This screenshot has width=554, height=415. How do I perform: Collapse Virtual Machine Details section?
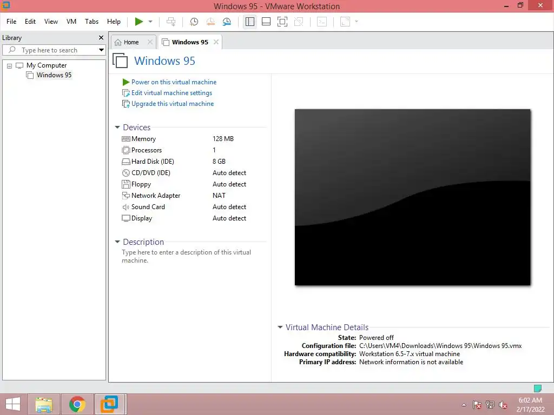(x=280, y=327)
